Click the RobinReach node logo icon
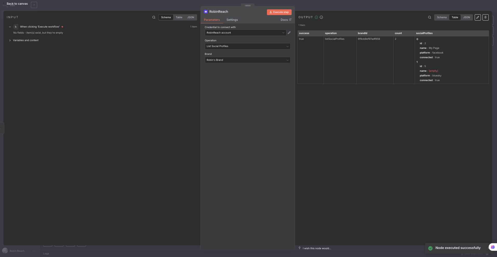497x257 pixels. 206,12
